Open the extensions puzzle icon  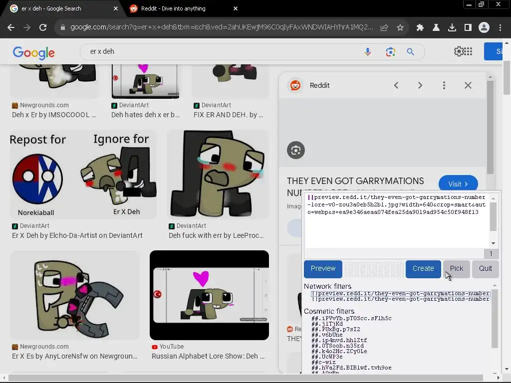click(420, 28)
